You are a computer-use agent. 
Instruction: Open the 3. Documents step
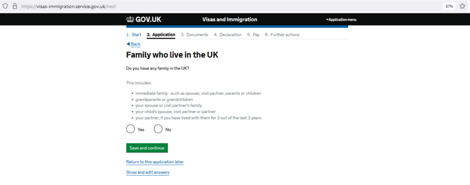195,35
